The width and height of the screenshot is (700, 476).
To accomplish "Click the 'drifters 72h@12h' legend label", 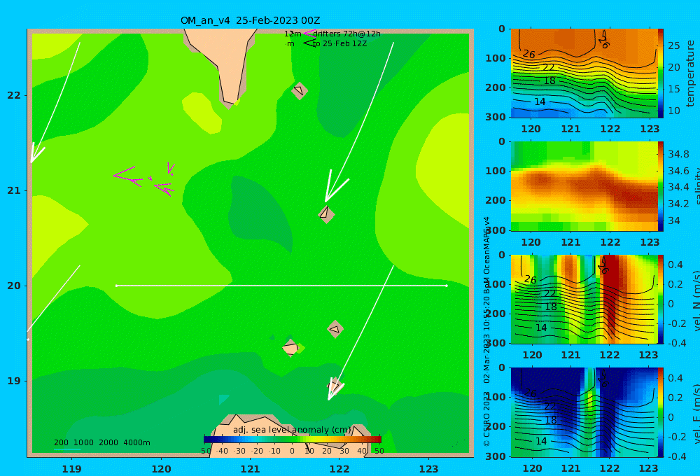I will 347,34.
